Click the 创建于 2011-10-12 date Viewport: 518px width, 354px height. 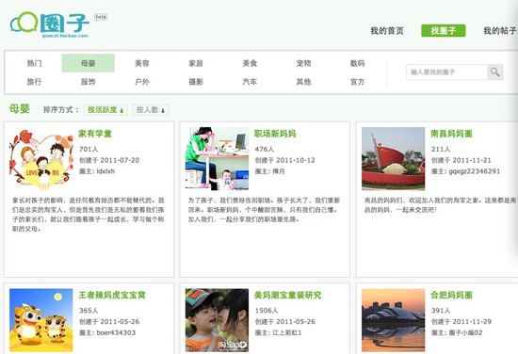[x=285, y=160]
